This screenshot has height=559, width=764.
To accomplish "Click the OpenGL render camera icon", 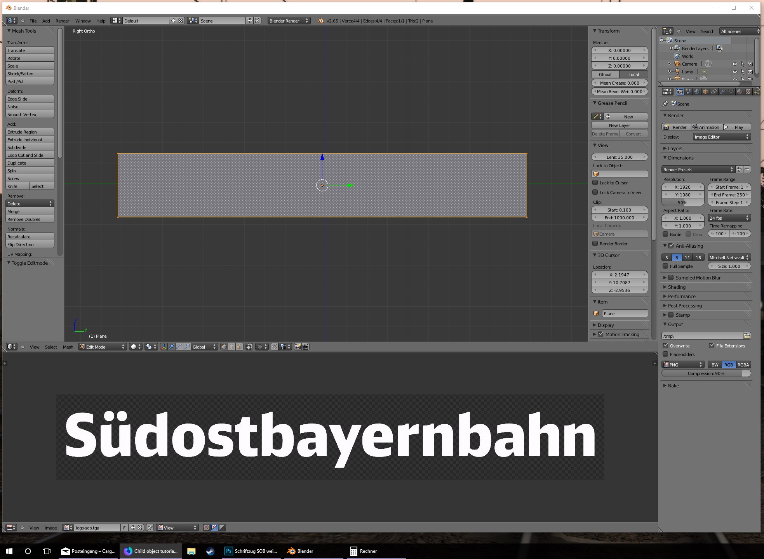I will pyautogui.click(x=298, y=347).
